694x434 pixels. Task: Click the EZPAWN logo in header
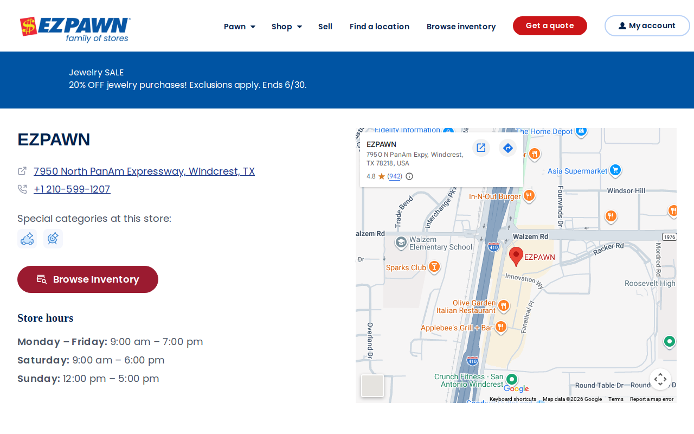(75, 29)
